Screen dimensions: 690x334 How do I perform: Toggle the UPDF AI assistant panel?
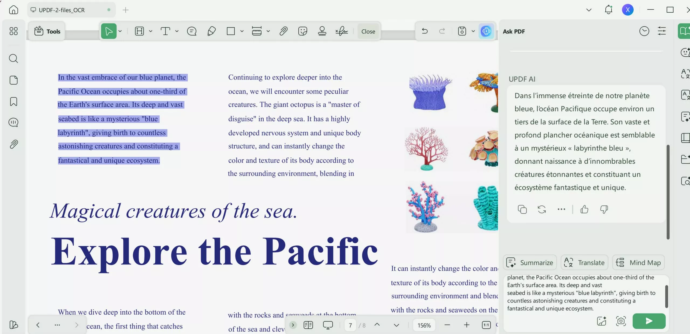tap(486, 31)
